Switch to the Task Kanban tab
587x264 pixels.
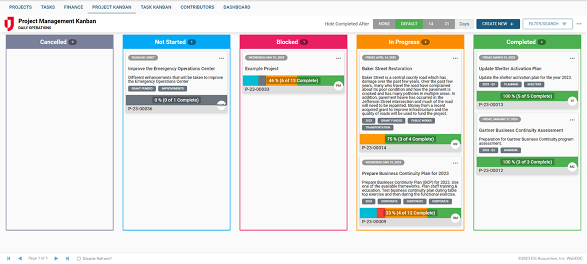[156, 7]
